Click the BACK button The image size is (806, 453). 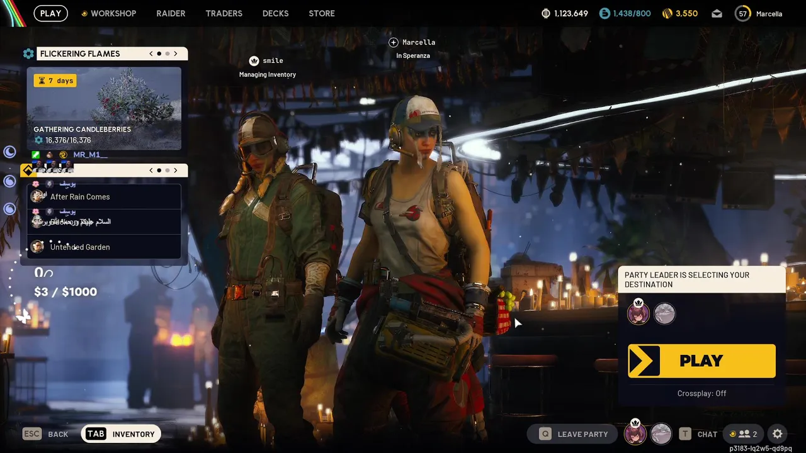coord(58,434)
